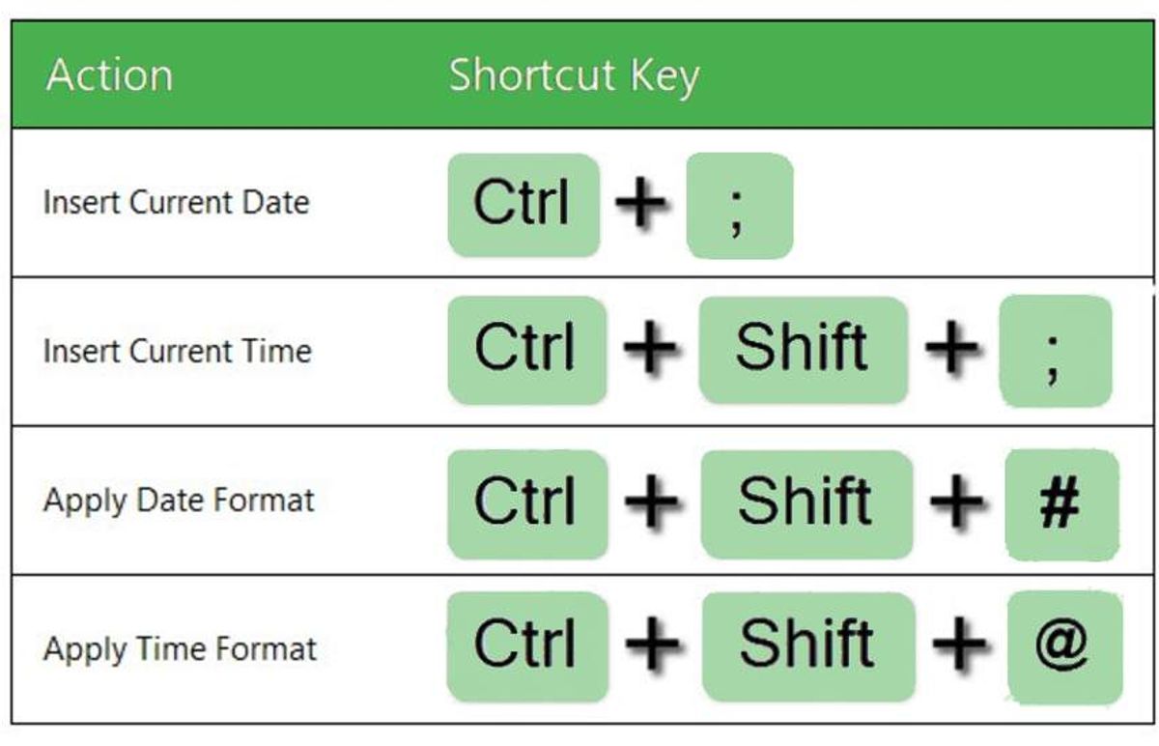The width and height of the screenshot is (1159, 746).
Task: Click the semicolon key in Insert Current Time row
Action: click(x=1056, y=351)
